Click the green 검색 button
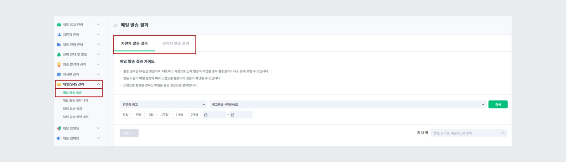Screen dimensions: 566x162 [x=498, y=105]
